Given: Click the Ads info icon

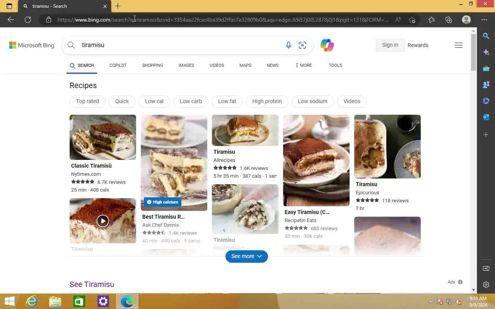Looking at the screenshot, I should (460, 282).
